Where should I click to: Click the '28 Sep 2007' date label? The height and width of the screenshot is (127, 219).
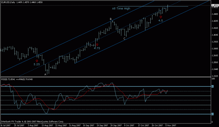click(116, 125)
